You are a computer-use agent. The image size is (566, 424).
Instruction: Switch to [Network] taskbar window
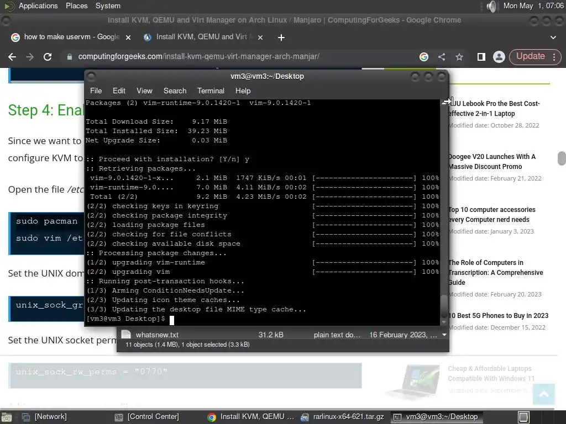point(45,417)
